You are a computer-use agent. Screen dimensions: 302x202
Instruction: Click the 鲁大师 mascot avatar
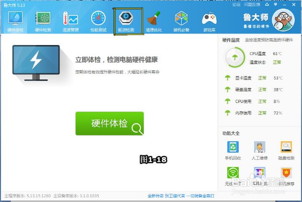click(283, 20)
